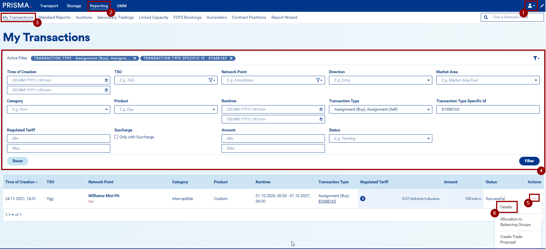Viewport: 546px width, 249px height.
Task: Open the user account menu icon
Action: (531, 6)
